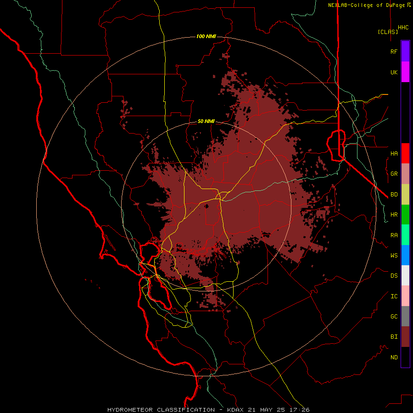Click the DS legend label
413x413 pixels.
pos(394,276)
